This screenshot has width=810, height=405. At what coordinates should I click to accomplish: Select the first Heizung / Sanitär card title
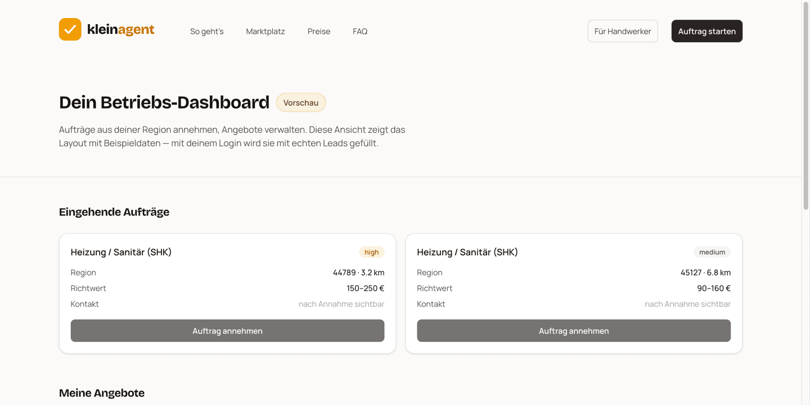click(x=121, y=252)
